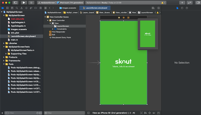The image size is (201, 115).
Task: Open the History inspector clock icon
Action: (182, 8)
